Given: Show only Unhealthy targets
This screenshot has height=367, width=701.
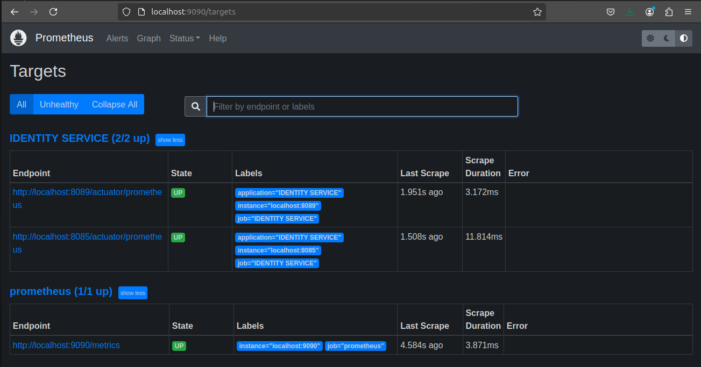Looking at the screenshot, I should pos(59,104).
